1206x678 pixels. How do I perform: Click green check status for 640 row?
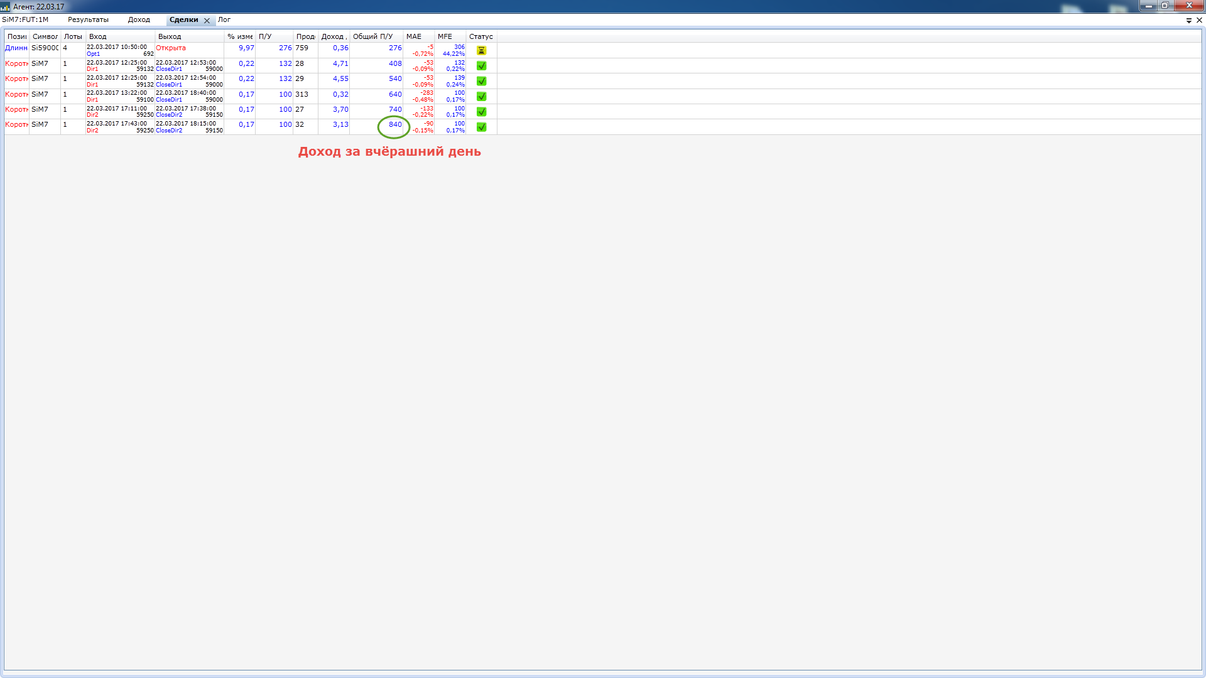point(481,97)
